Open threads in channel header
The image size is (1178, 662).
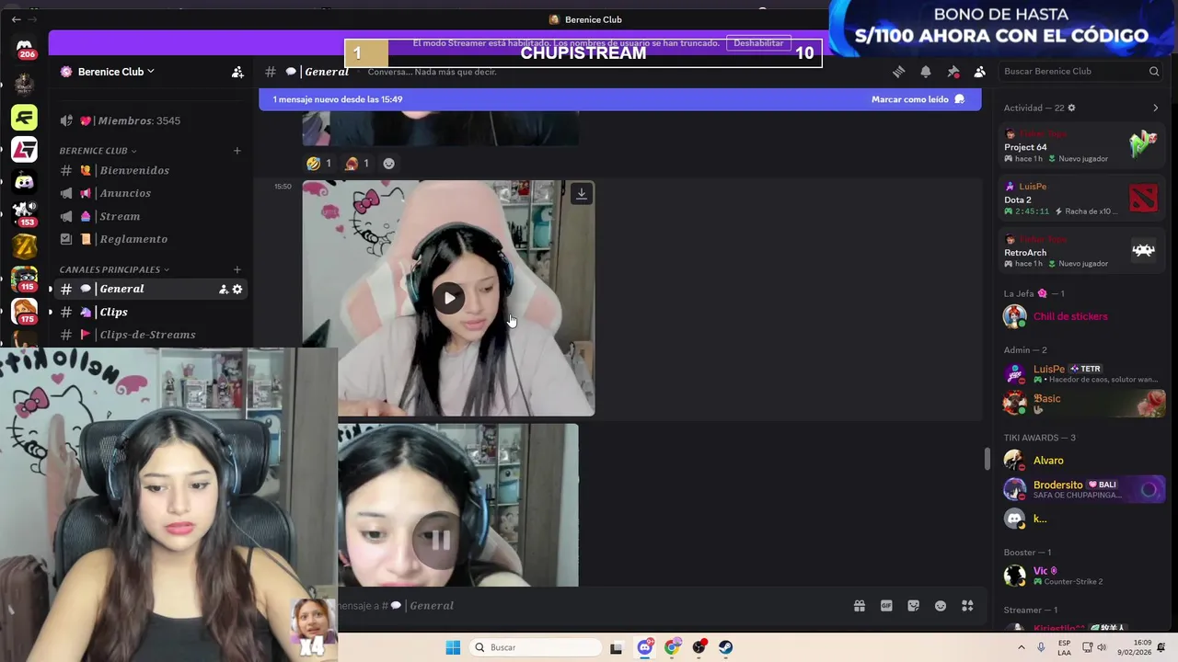(x=898, y=72)
